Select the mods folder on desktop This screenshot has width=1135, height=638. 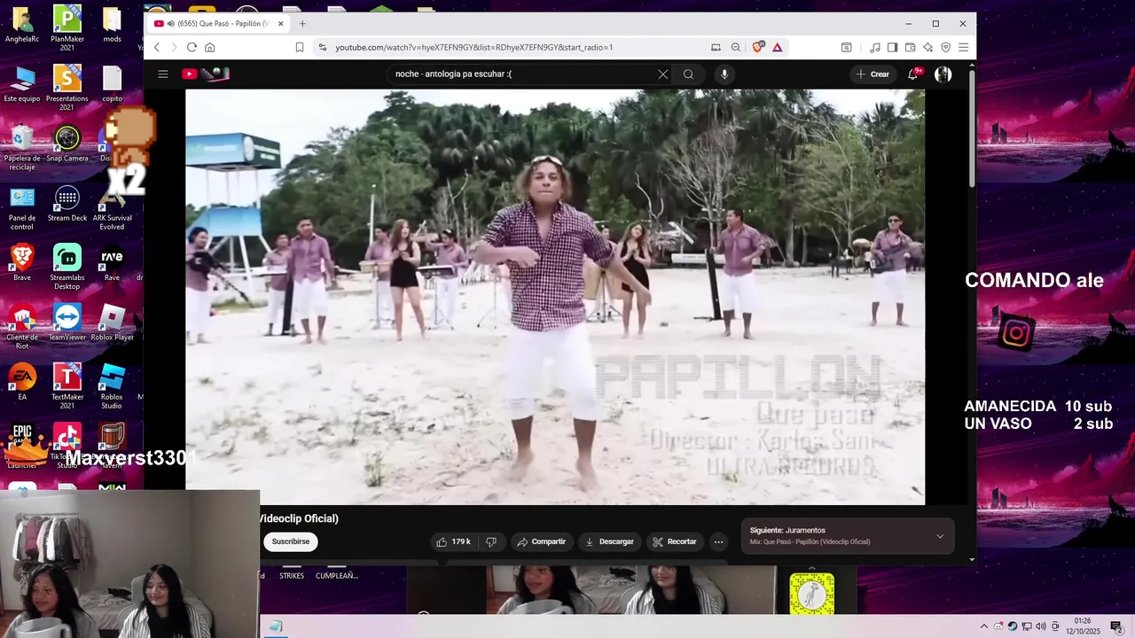112,25
